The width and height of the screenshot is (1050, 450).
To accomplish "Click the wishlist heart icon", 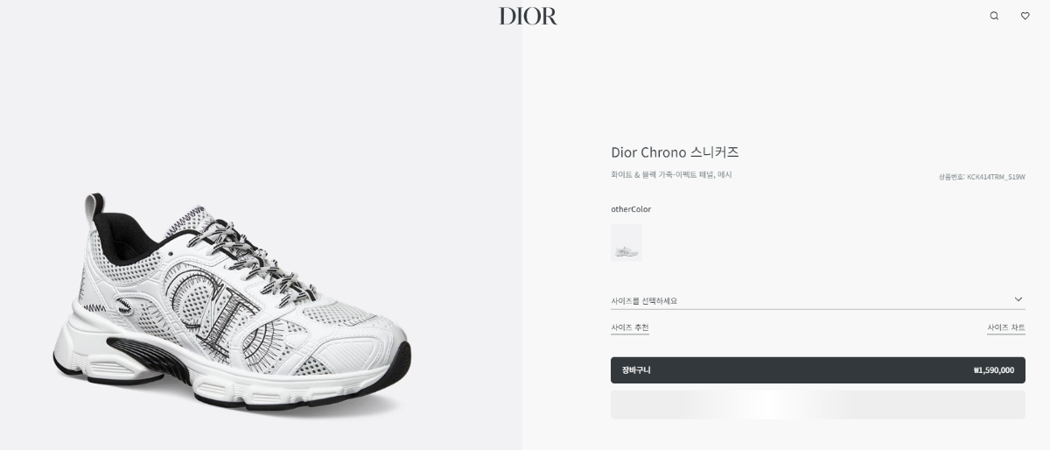I will 1025,16.
